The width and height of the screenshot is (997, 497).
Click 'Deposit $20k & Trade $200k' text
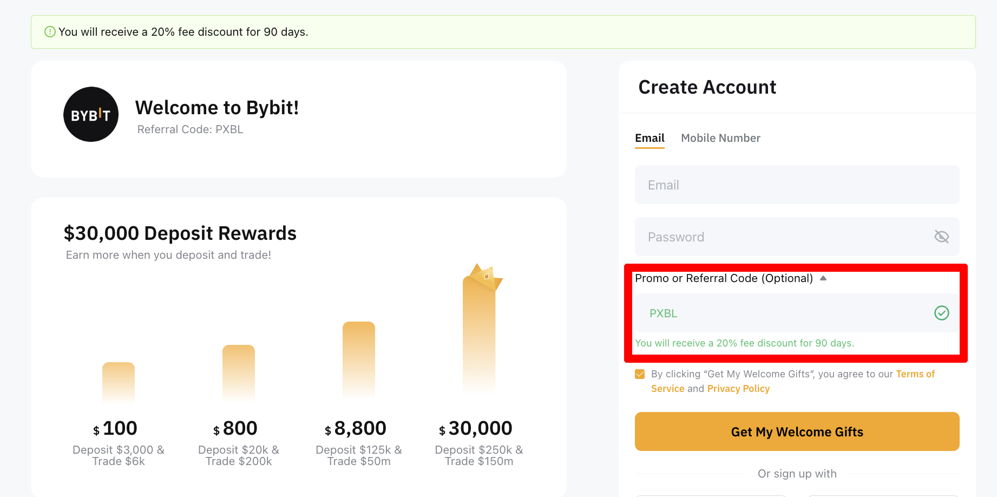pos(239,455)
